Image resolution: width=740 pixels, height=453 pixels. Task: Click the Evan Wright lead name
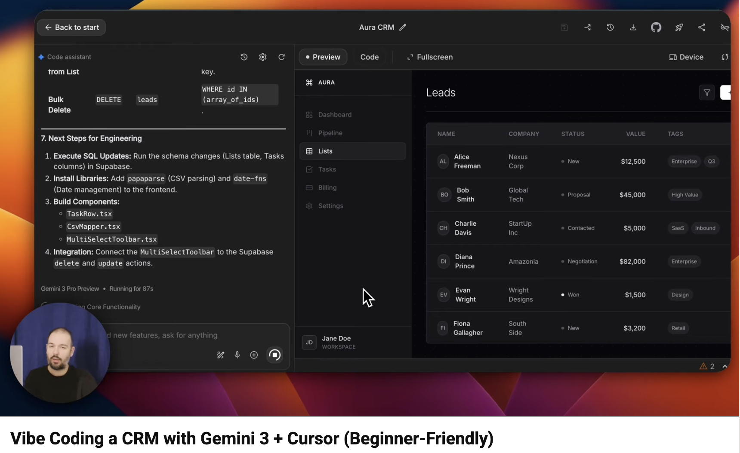(466, 295)
